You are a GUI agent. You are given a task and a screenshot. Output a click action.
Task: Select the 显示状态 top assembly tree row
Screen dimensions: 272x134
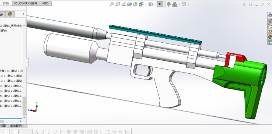pos(11,26)
